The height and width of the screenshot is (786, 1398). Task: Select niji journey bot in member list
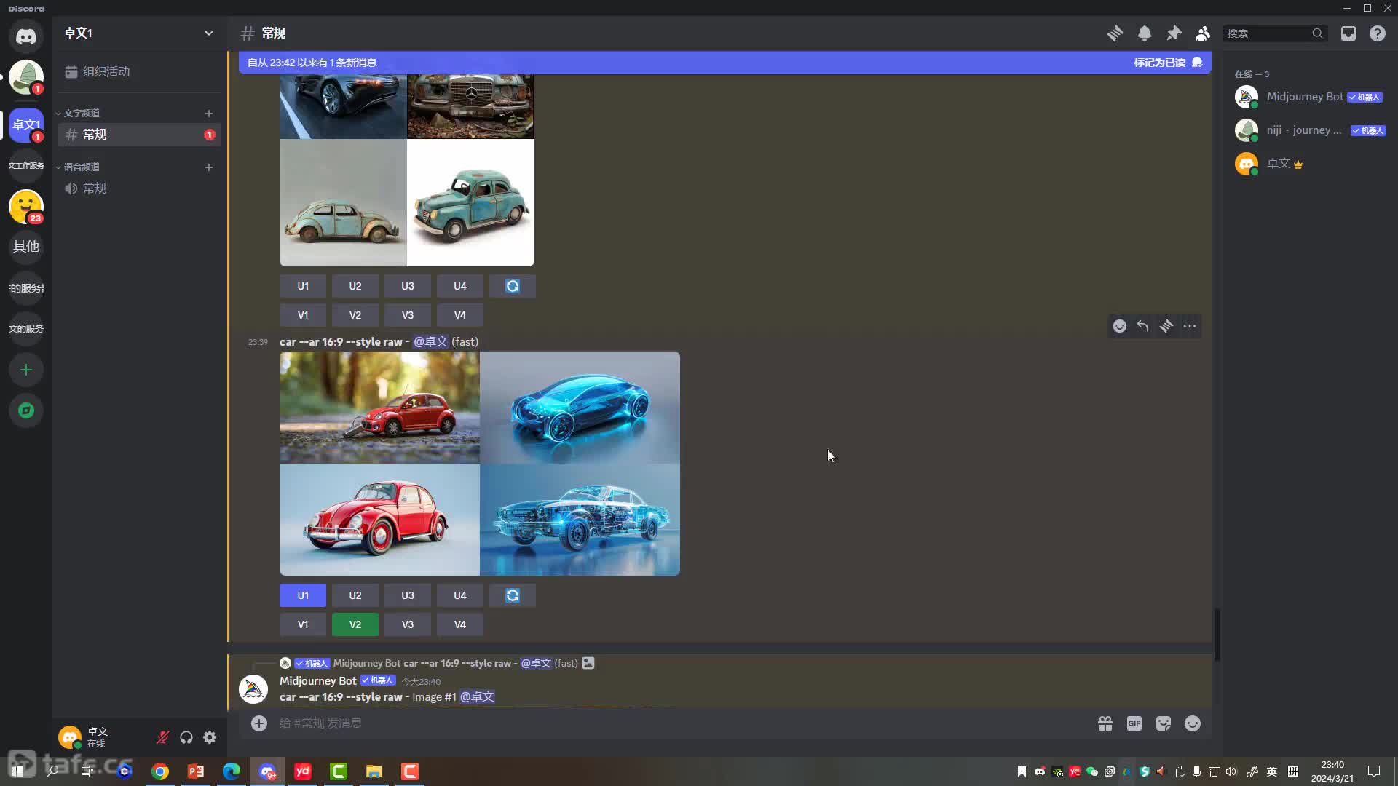pos(1311,130)
